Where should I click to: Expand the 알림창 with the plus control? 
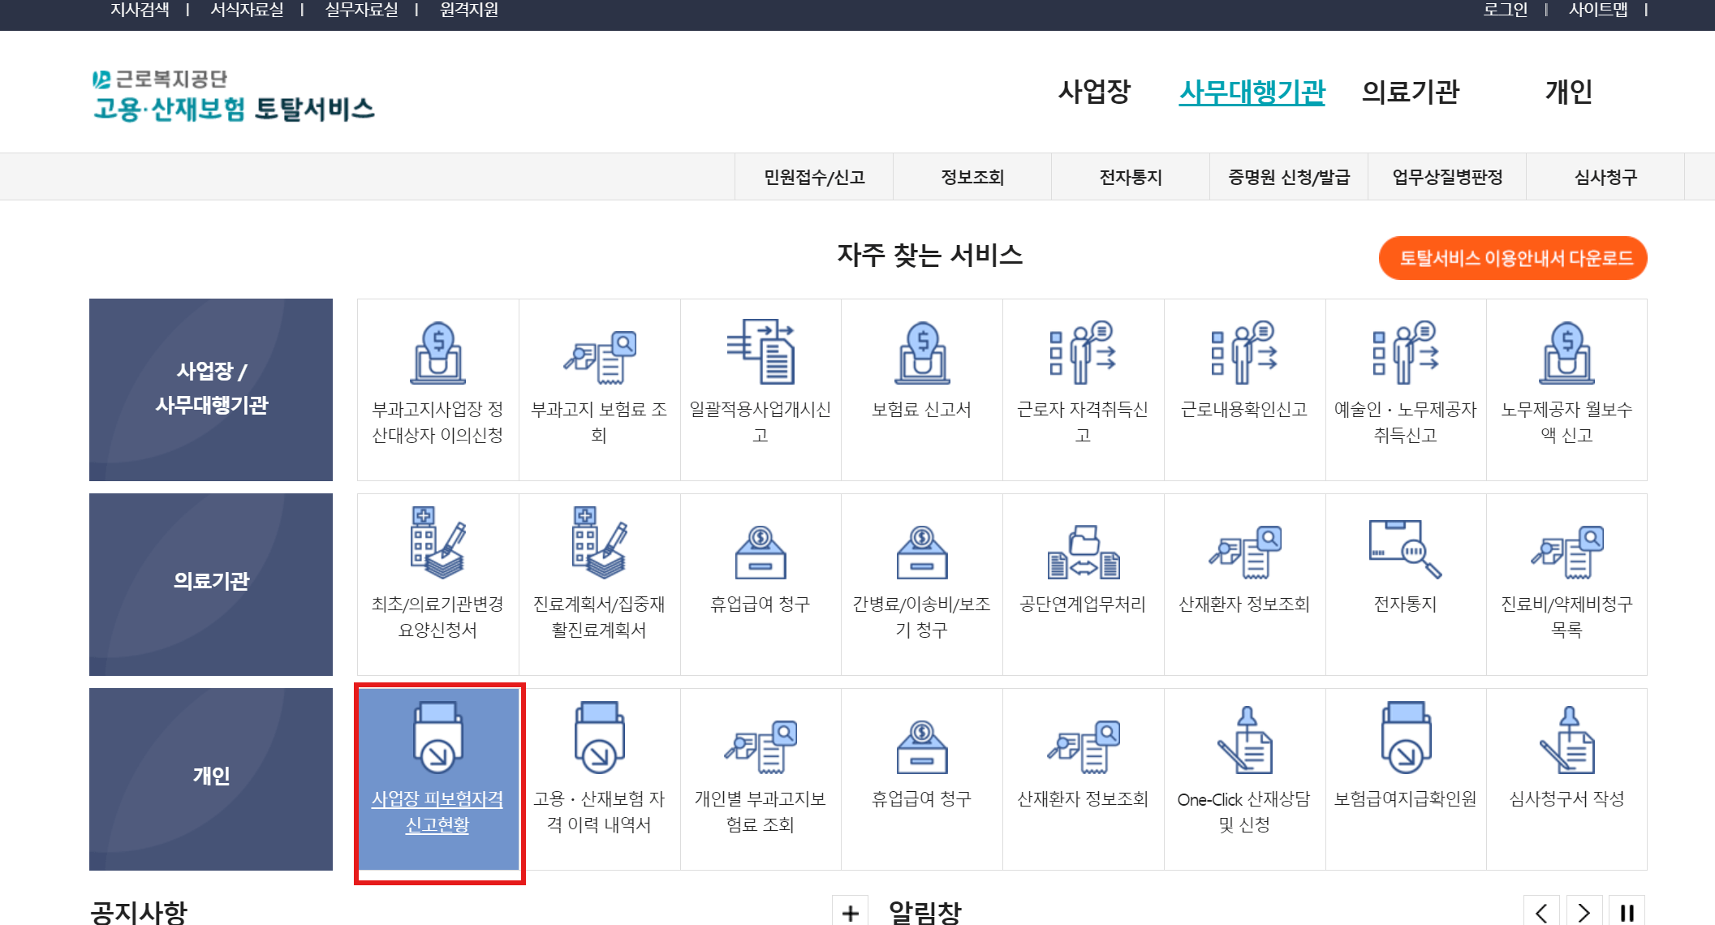click(x=851, y=911)
